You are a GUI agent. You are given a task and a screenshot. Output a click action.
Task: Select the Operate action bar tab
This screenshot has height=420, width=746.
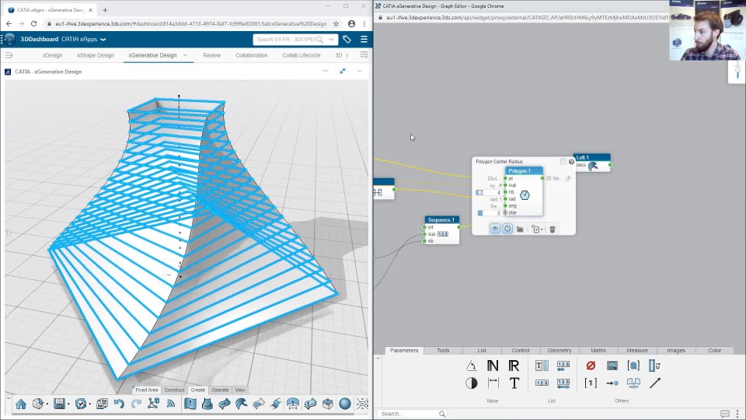(x=220, y=390)
